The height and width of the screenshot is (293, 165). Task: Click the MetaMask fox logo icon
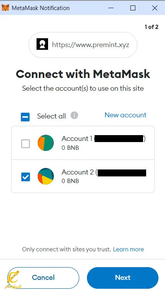point(5,8)
